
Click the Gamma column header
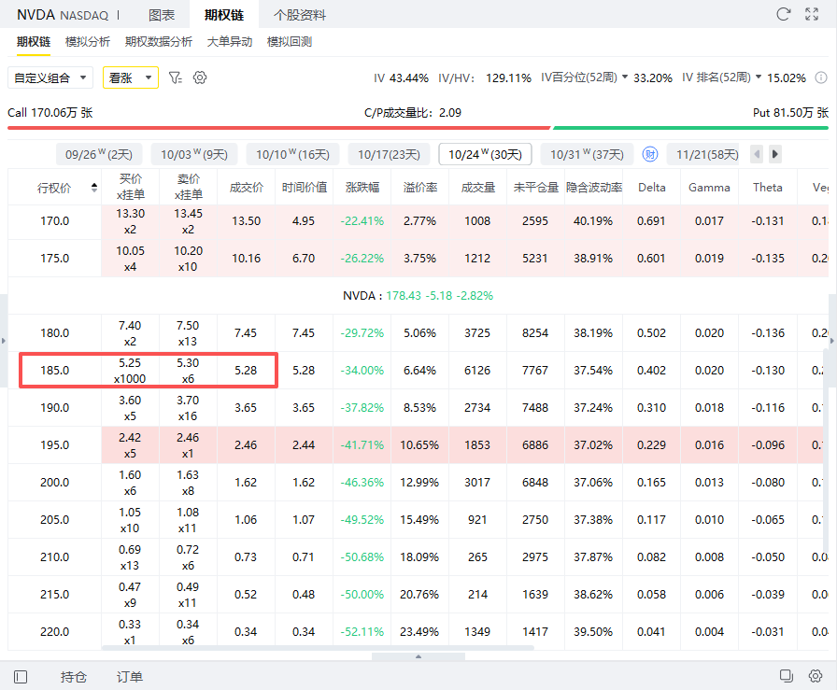[x=709, y=188]
